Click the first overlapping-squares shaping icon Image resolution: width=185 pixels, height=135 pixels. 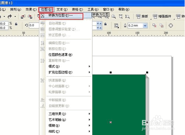click(x=154, y=26)
